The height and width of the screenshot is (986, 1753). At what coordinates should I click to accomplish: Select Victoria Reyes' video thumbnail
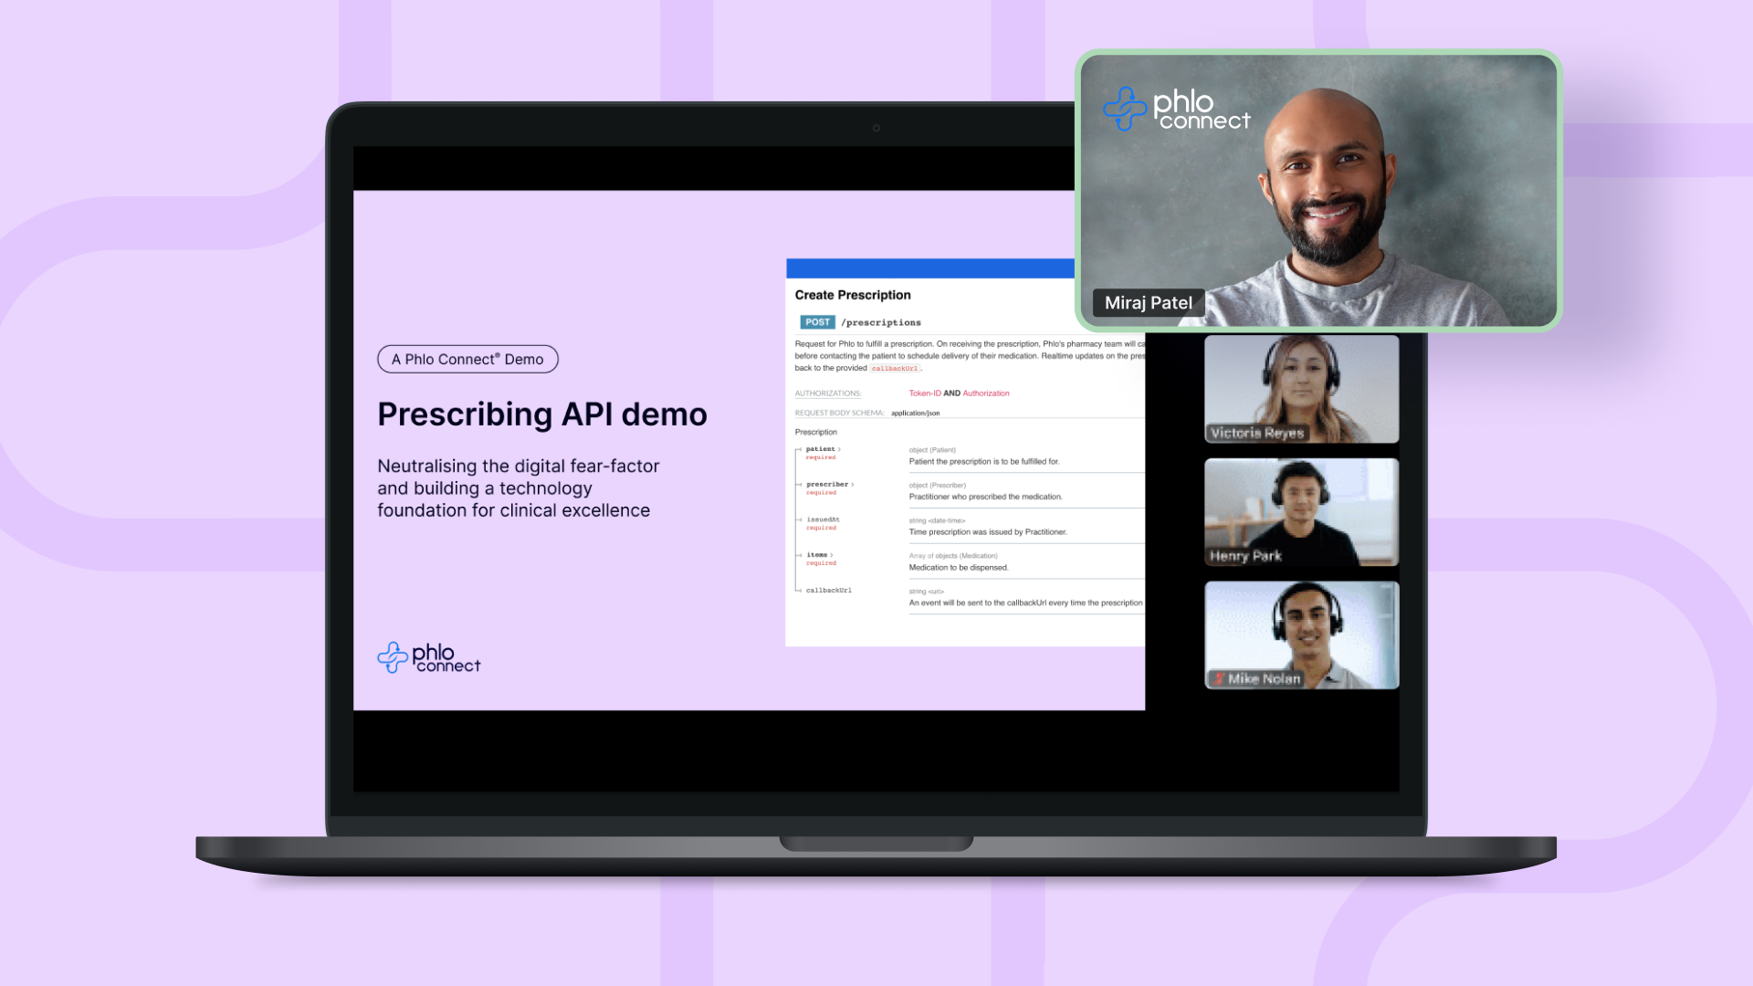[1301, 389]
